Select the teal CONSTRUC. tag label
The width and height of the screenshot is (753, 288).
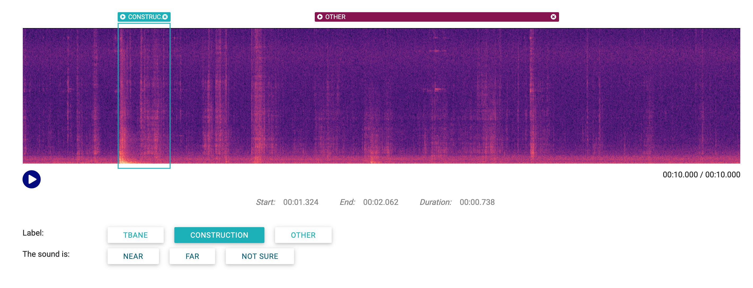point(144,17)
